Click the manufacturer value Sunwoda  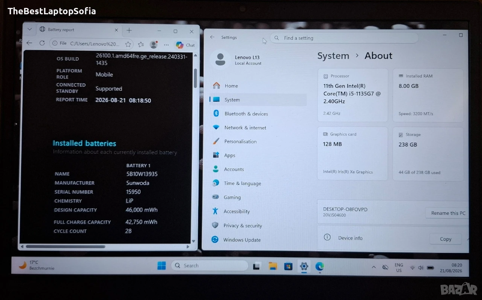tap(138, 183)
